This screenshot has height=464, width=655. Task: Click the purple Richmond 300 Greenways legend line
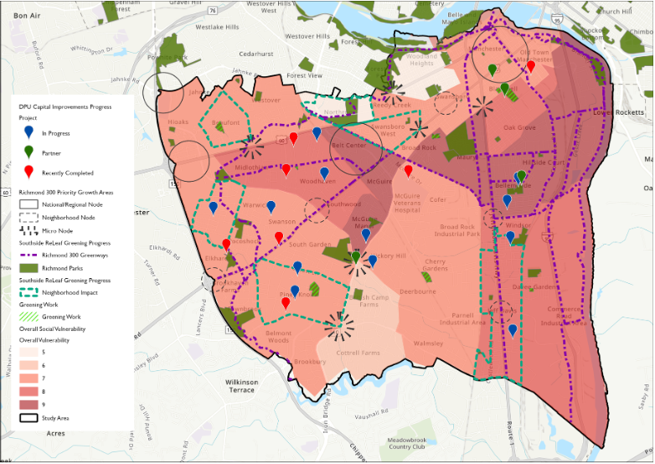(x=28, y=255)
